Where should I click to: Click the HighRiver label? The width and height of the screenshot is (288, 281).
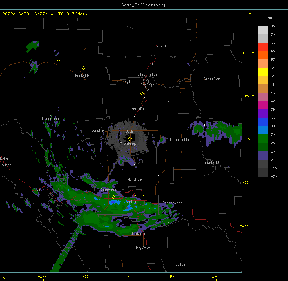point(144,248)
